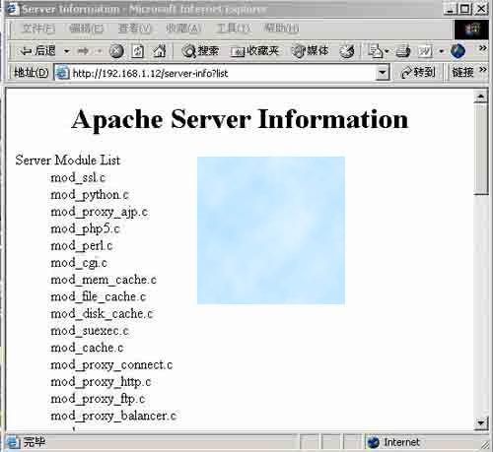Open the Edit icon dropdown arrow
The height and width of the screenshot is (452, 493).
click(442, 51)
